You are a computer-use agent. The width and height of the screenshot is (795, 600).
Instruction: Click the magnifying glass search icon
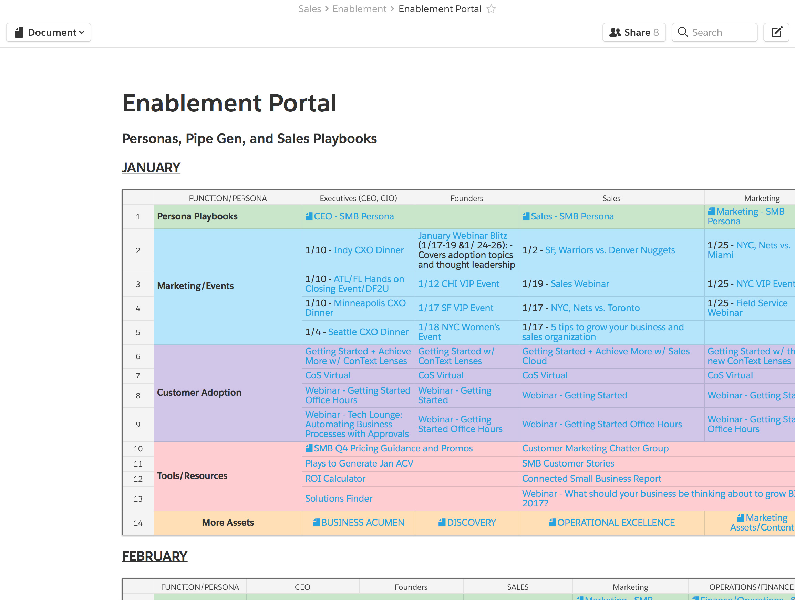point(682,32)
